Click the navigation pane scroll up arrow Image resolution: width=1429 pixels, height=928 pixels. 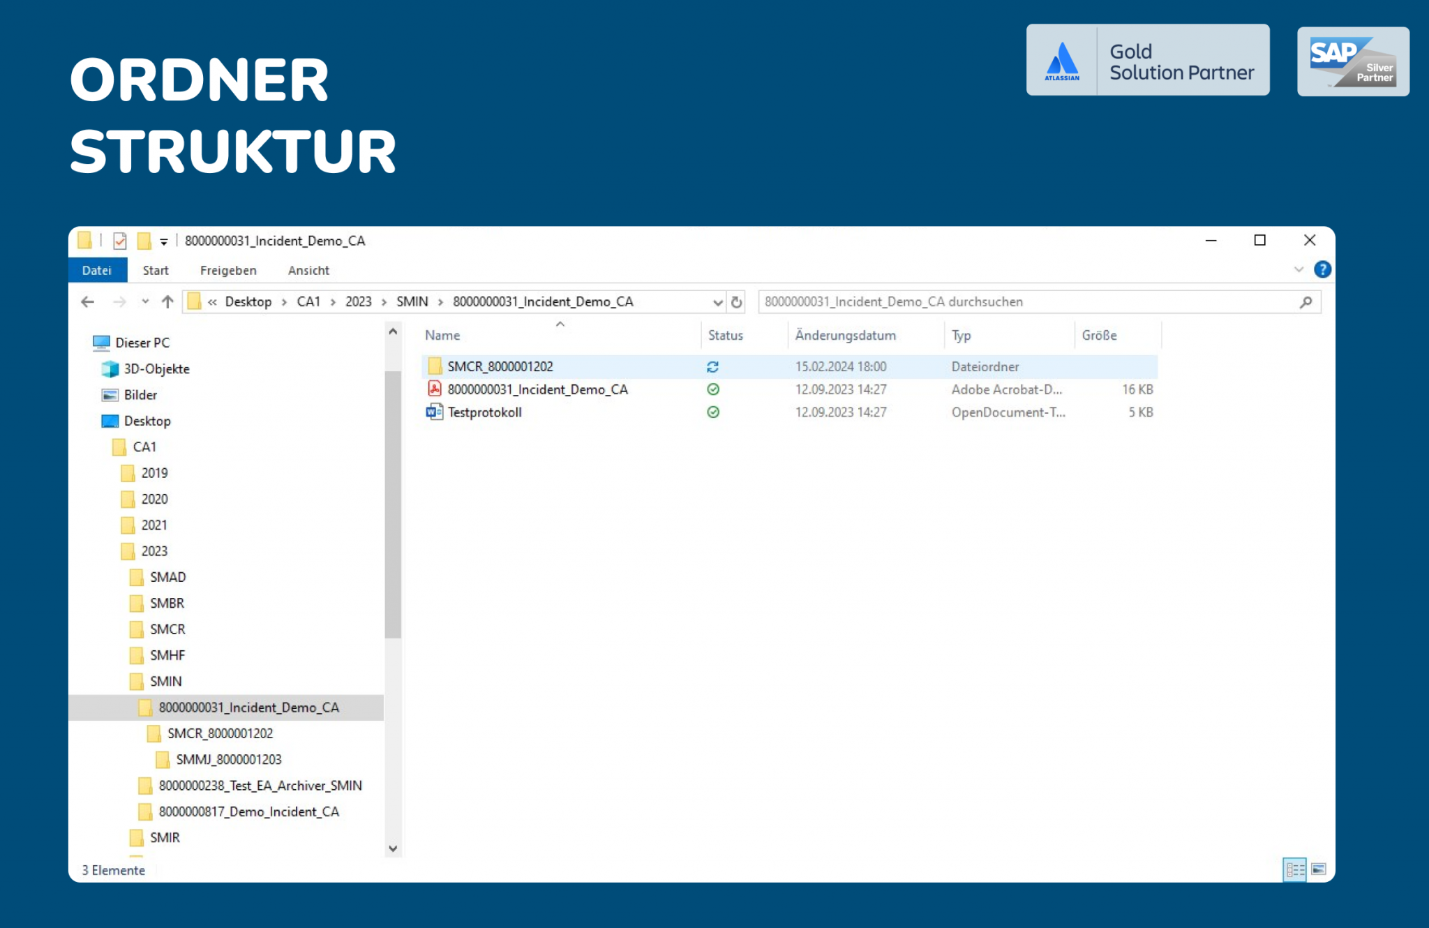(393, 331)
